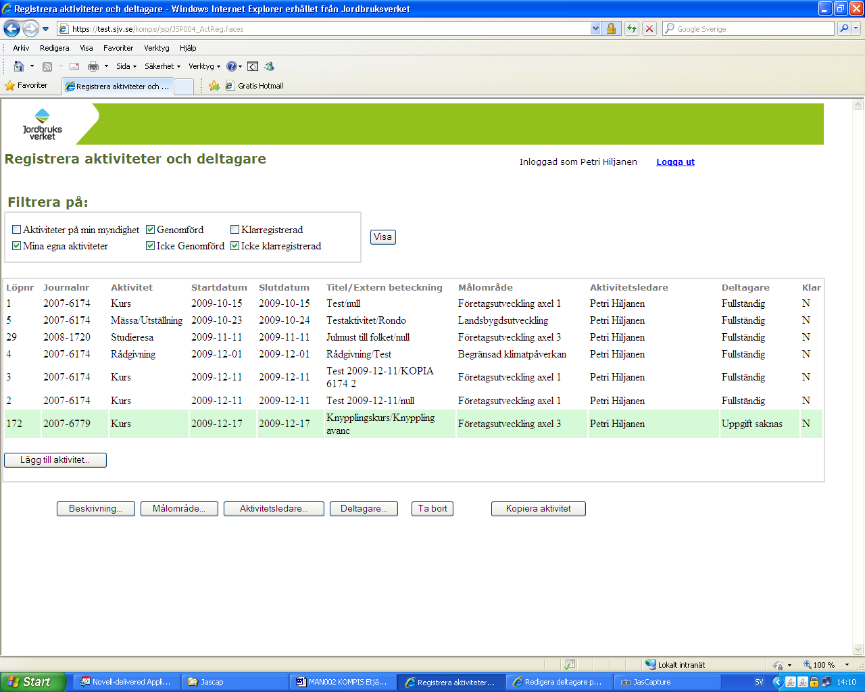The image size is (865, 692).
Task: Click the Windows Start button
Action: tap(32, 682)
